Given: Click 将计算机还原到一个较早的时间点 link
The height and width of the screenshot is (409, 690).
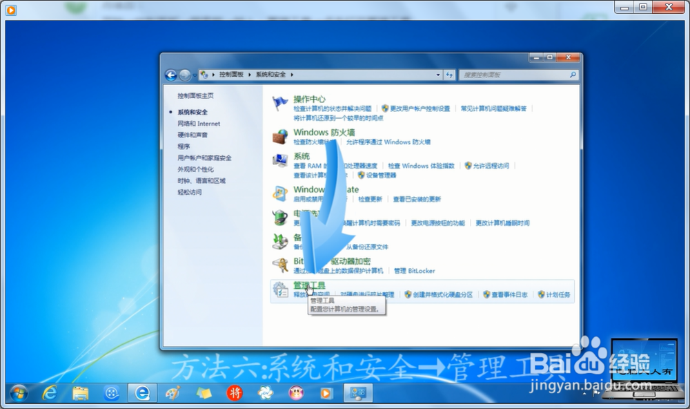Looking at the screenshot, I should point(338,118).
